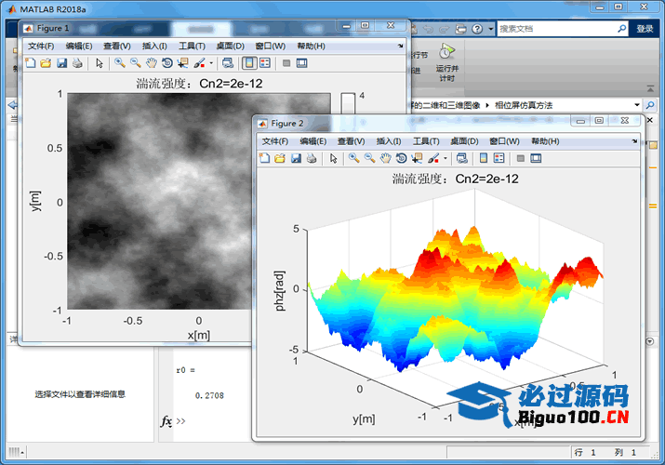Open 编辑(E) menu in Figure 1
The image size is (665, 465).
(79, 46)
